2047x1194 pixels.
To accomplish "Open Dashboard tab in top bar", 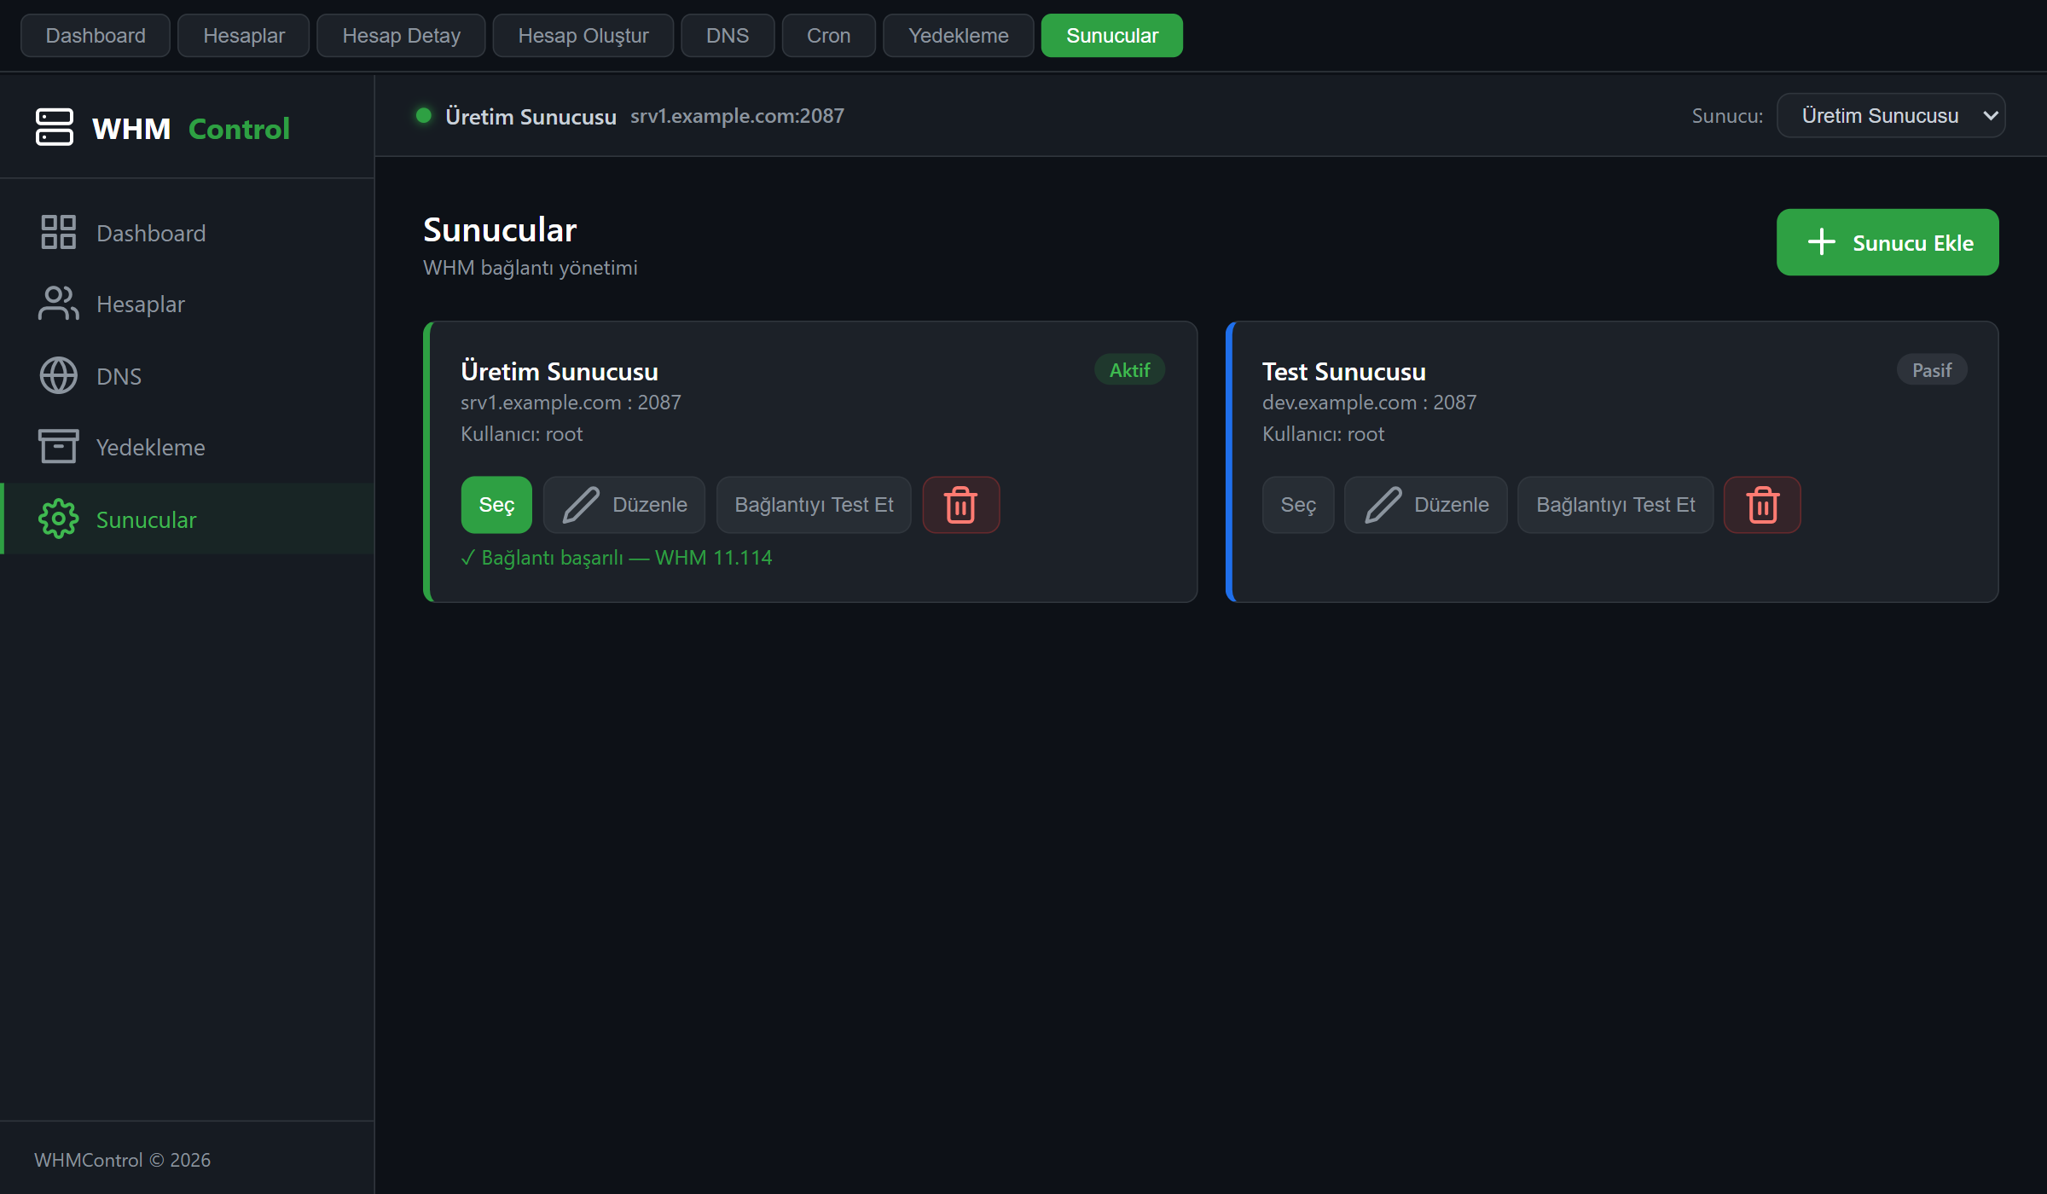I will pos(96,36).
